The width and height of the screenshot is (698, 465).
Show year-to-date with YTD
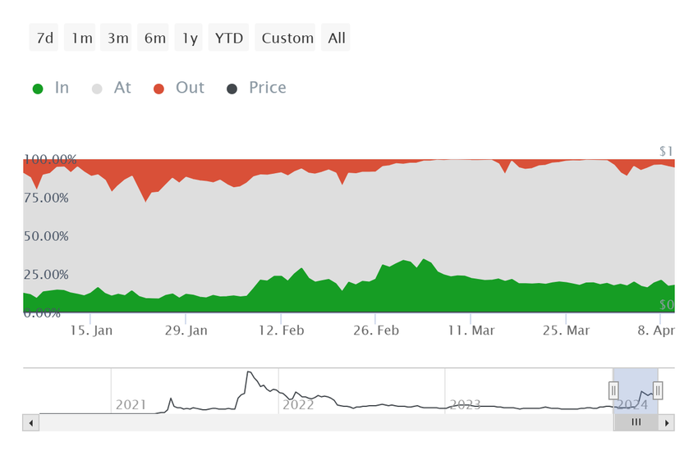click(x=228, y=38)
